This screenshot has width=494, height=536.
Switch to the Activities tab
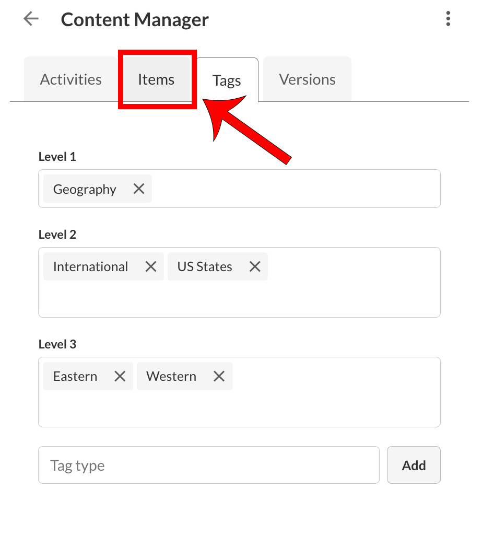tap(70, 79)
